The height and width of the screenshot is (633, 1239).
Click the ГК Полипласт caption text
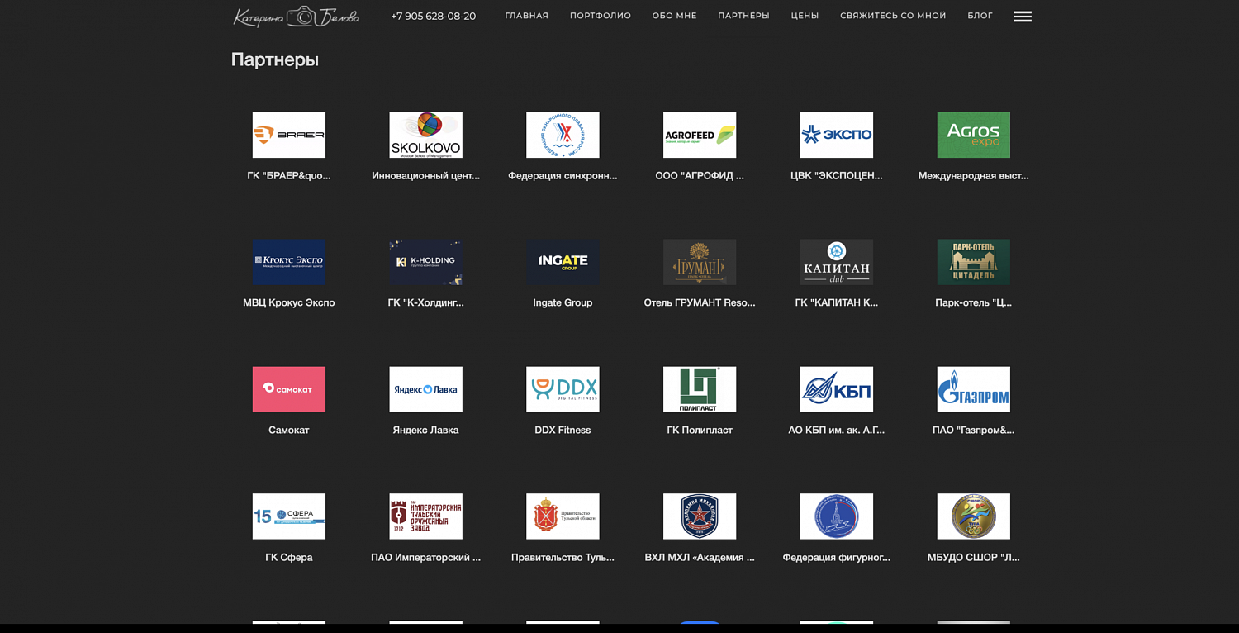(x=699, y=430)
